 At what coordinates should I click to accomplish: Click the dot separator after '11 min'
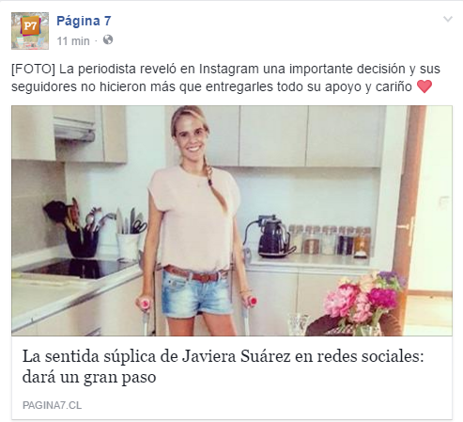click(96, 41)
